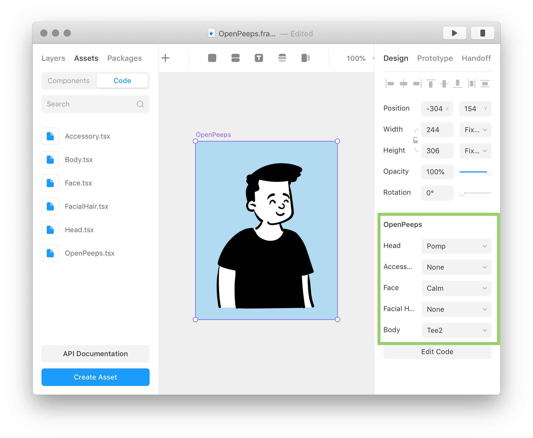Open the Height sizing dropdown

pyautogui.click(x=475, y=151)
